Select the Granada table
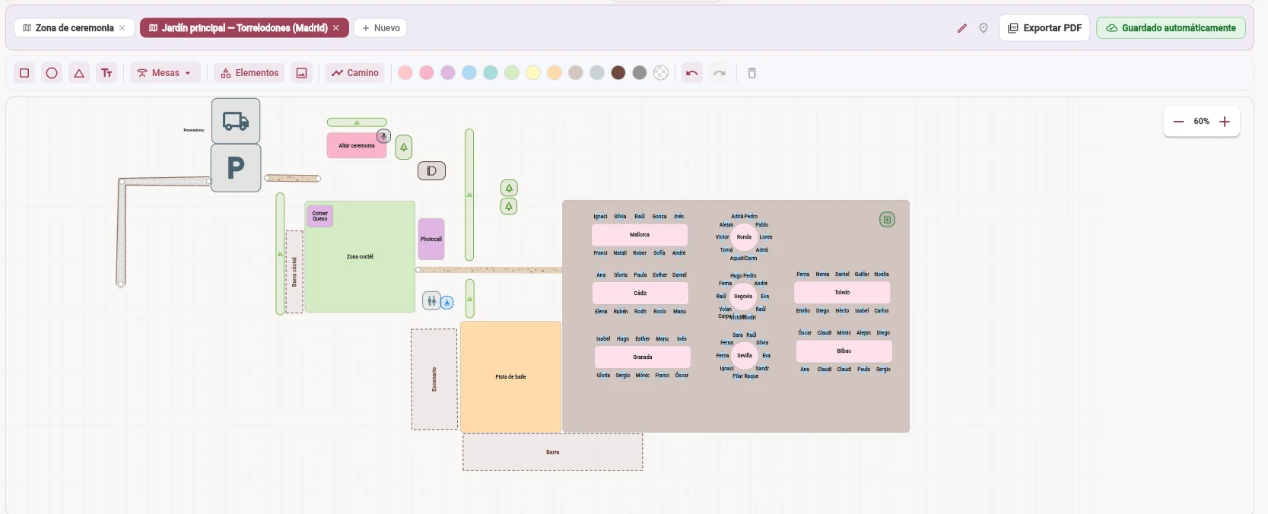 click(643, 357)
